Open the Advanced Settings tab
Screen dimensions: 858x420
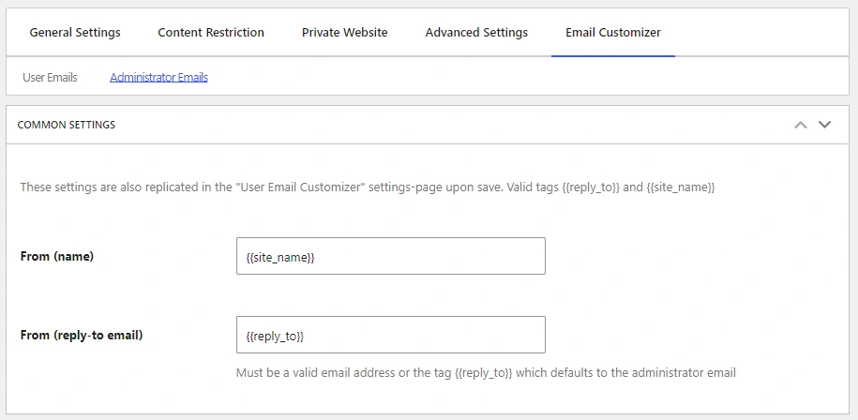476,32
